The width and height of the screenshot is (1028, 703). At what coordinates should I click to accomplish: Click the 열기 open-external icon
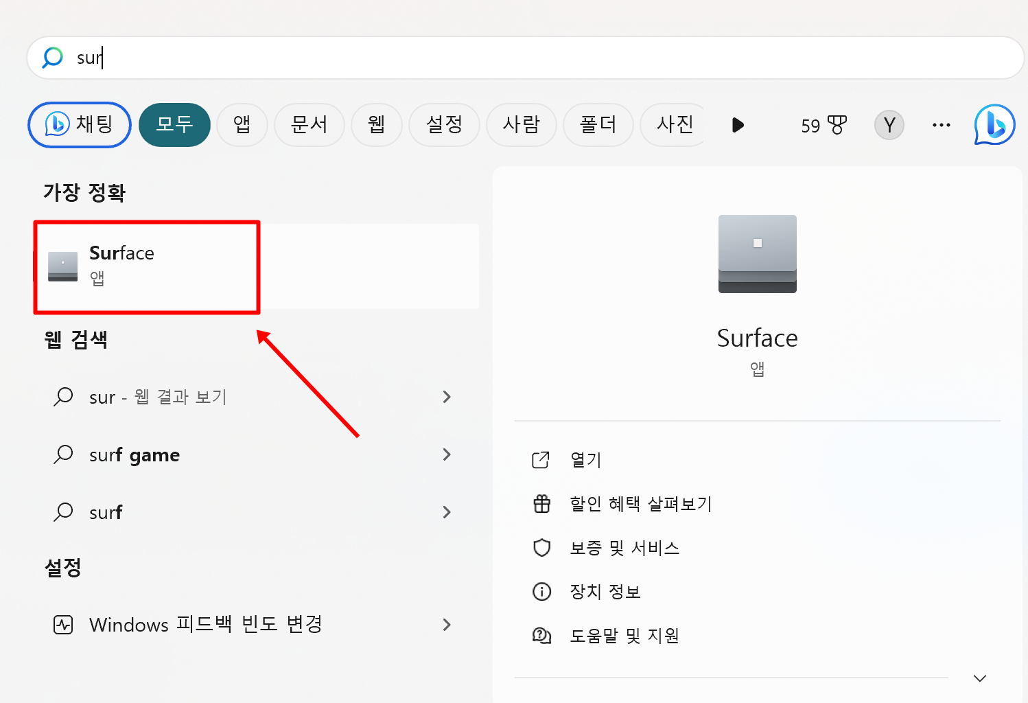click(x=541, y=460)
